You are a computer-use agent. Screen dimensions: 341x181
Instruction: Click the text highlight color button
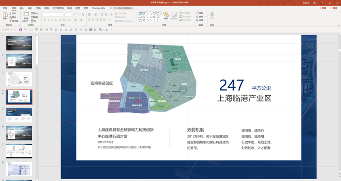pos(75,20)
